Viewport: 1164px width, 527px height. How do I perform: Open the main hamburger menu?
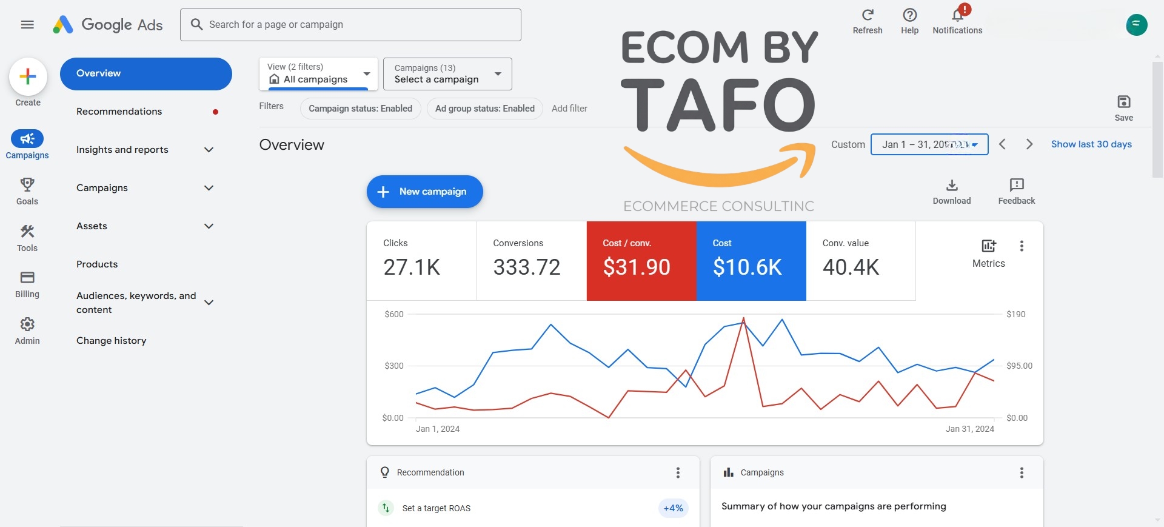(27, 25)
